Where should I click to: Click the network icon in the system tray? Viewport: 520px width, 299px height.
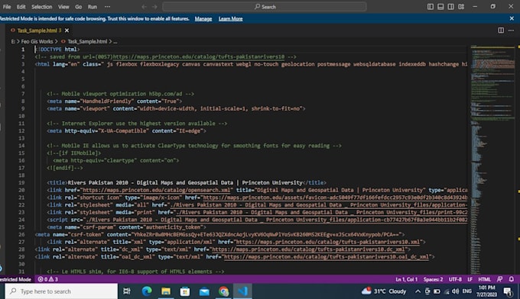[x=447, y=291]
